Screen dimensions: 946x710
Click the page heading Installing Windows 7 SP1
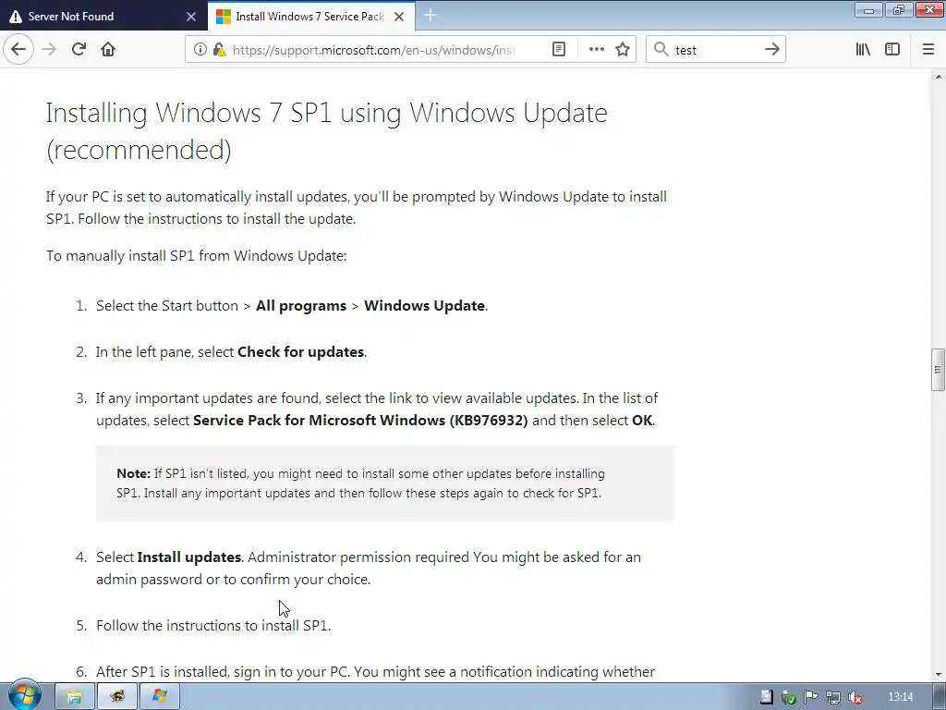coord(326,131)
